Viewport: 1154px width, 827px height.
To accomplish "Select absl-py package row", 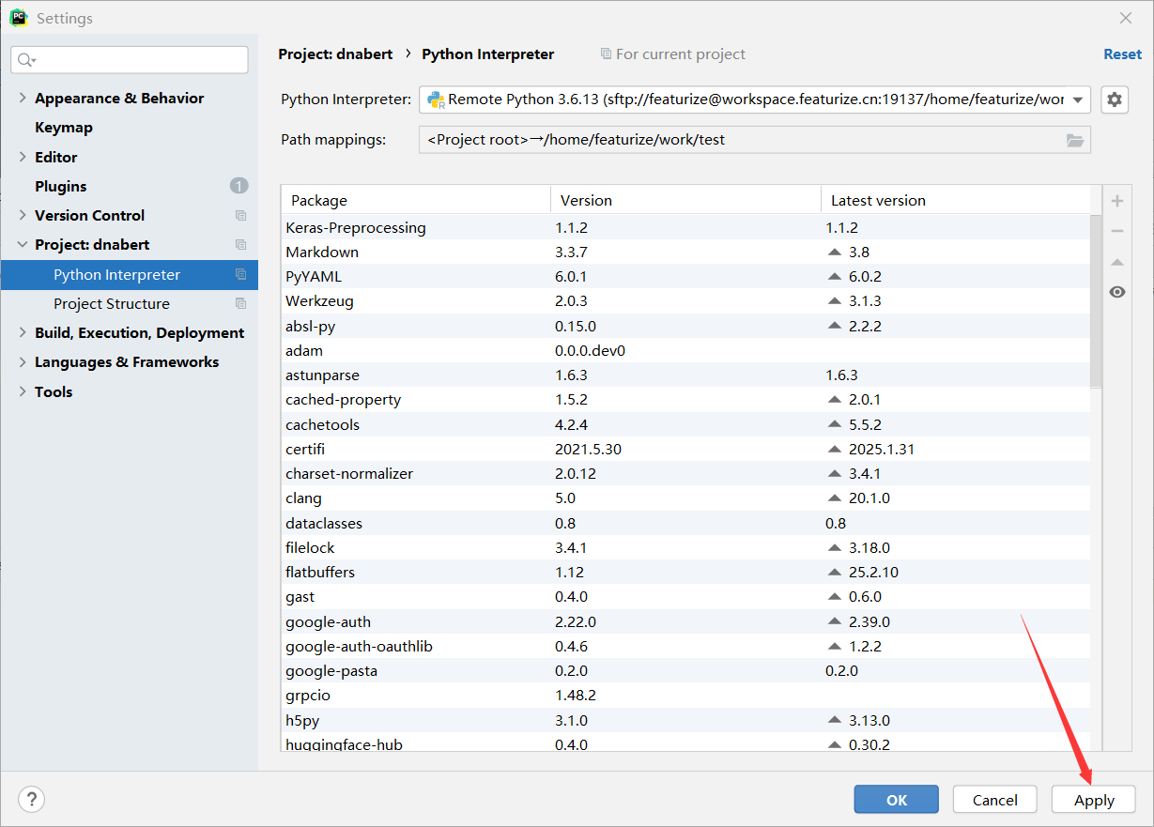I will [x=686, y=326].
